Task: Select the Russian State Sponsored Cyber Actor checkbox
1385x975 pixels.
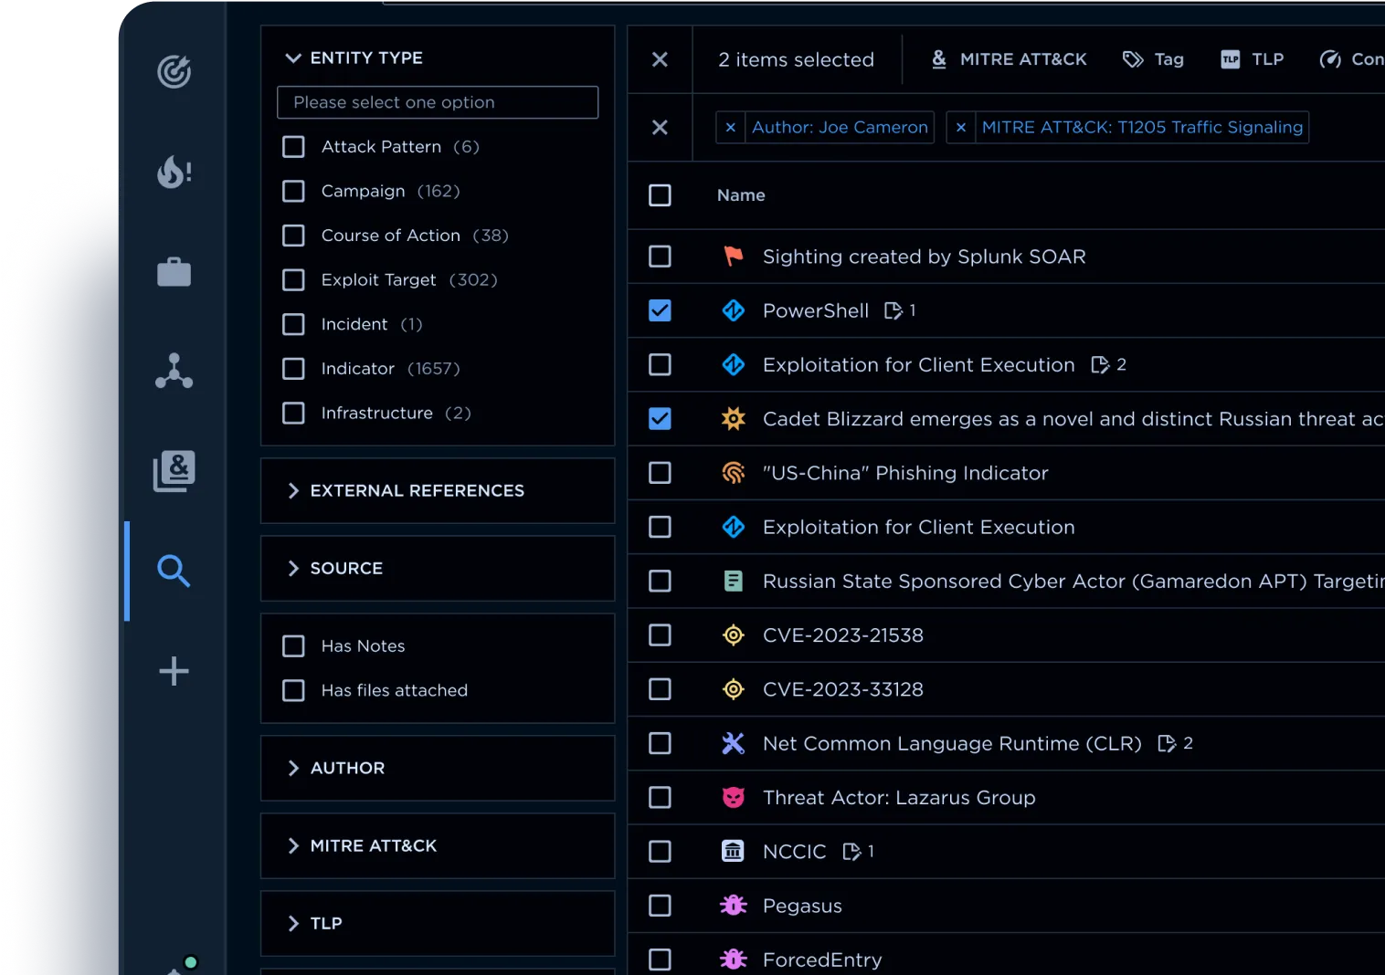Action: (660, 581)
